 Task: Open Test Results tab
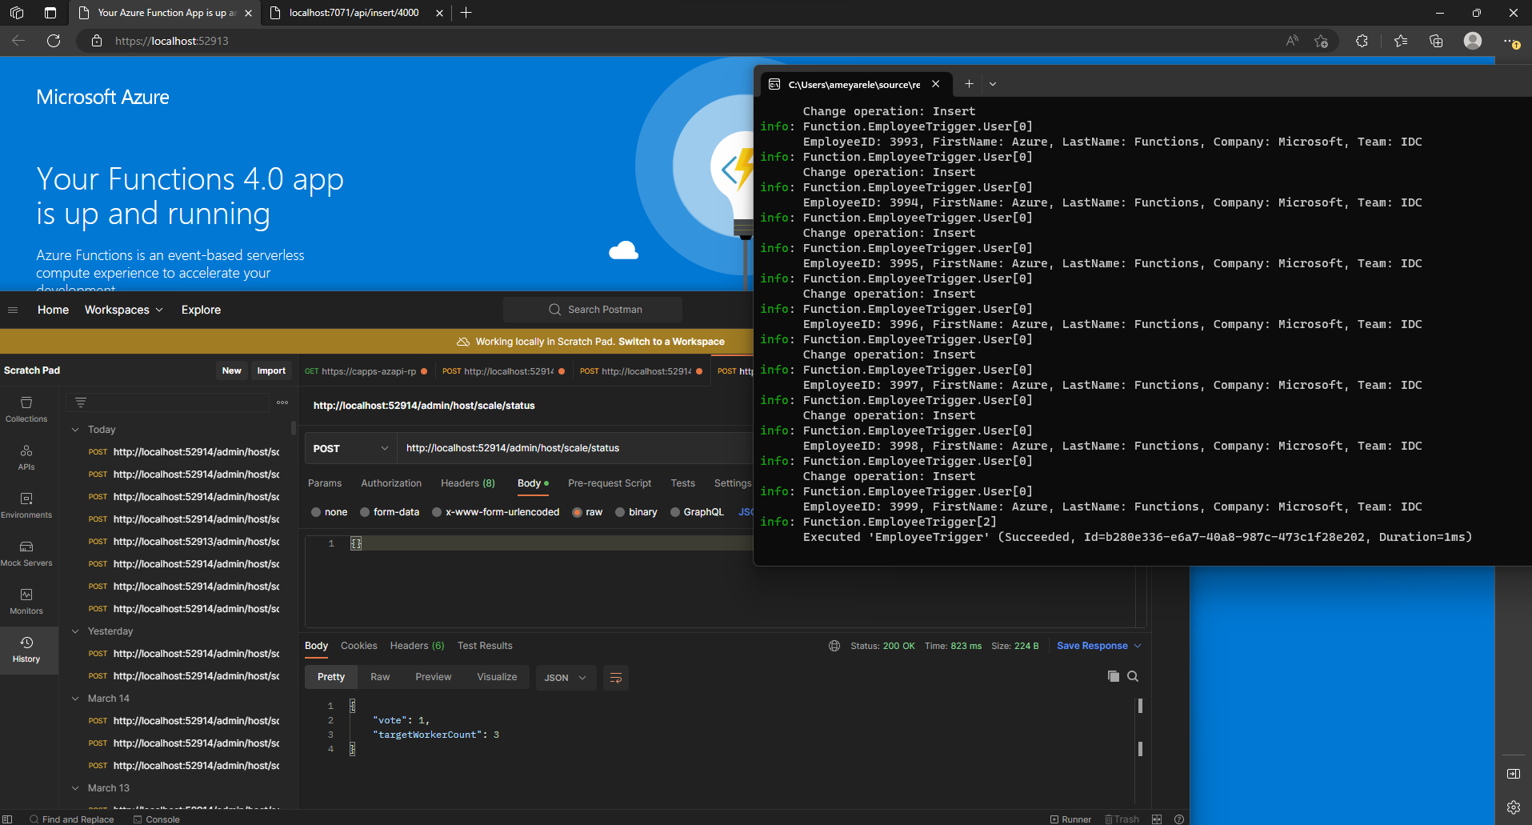[x=485, y=646]
